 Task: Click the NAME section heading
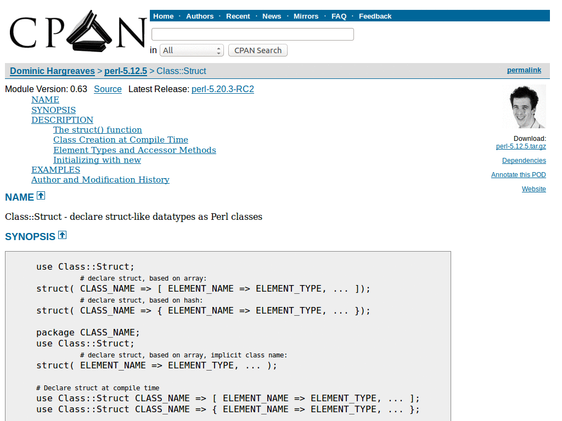[19, 197]
